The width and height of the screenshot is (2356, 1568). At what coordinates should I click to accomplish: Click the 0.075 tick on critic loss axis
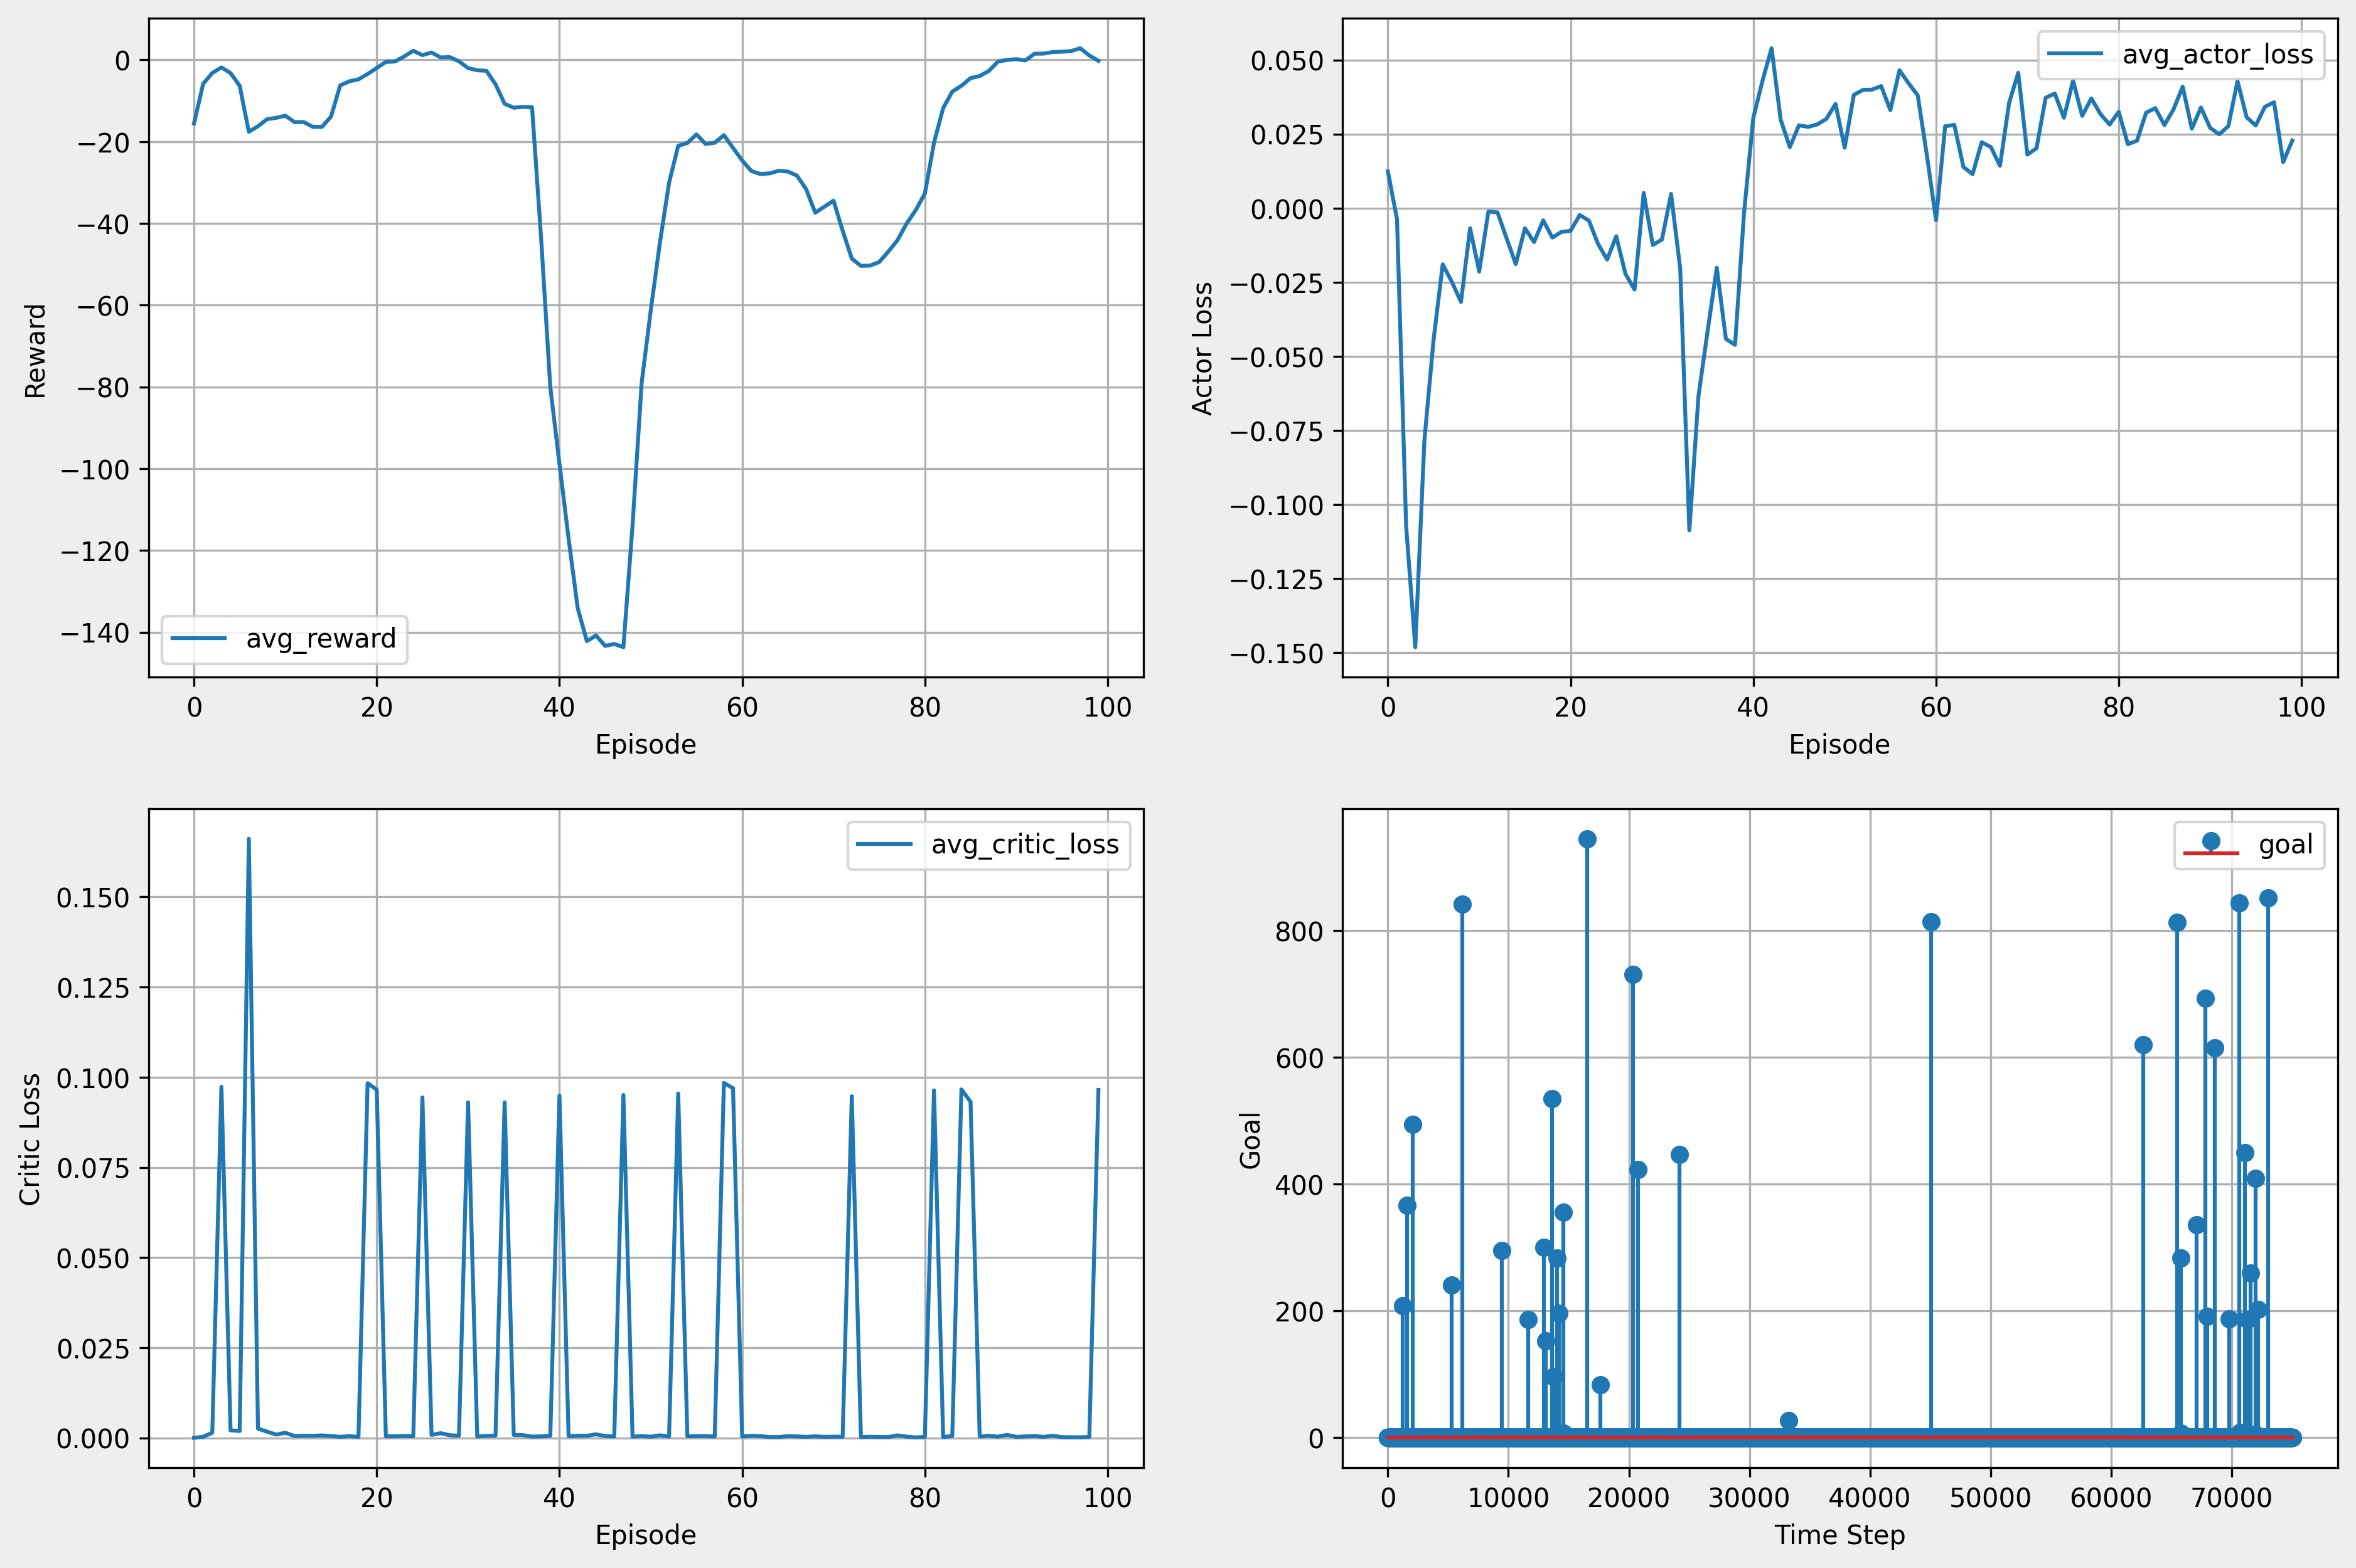(x=93, y=1168)
